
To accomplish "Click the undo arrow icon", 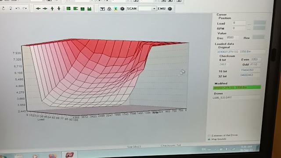I will [18, 8].
